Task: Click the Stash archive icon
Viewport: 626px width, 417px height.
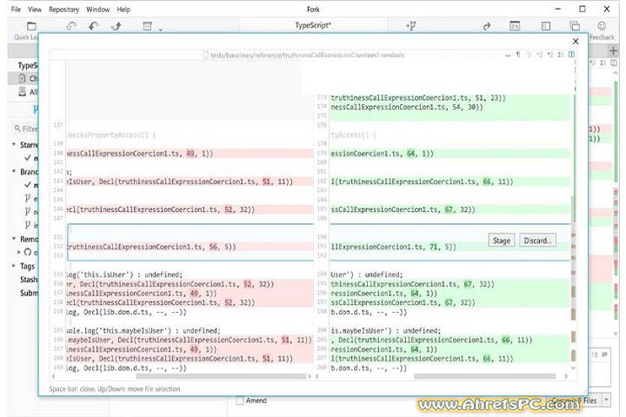Action: coord(147,26)
